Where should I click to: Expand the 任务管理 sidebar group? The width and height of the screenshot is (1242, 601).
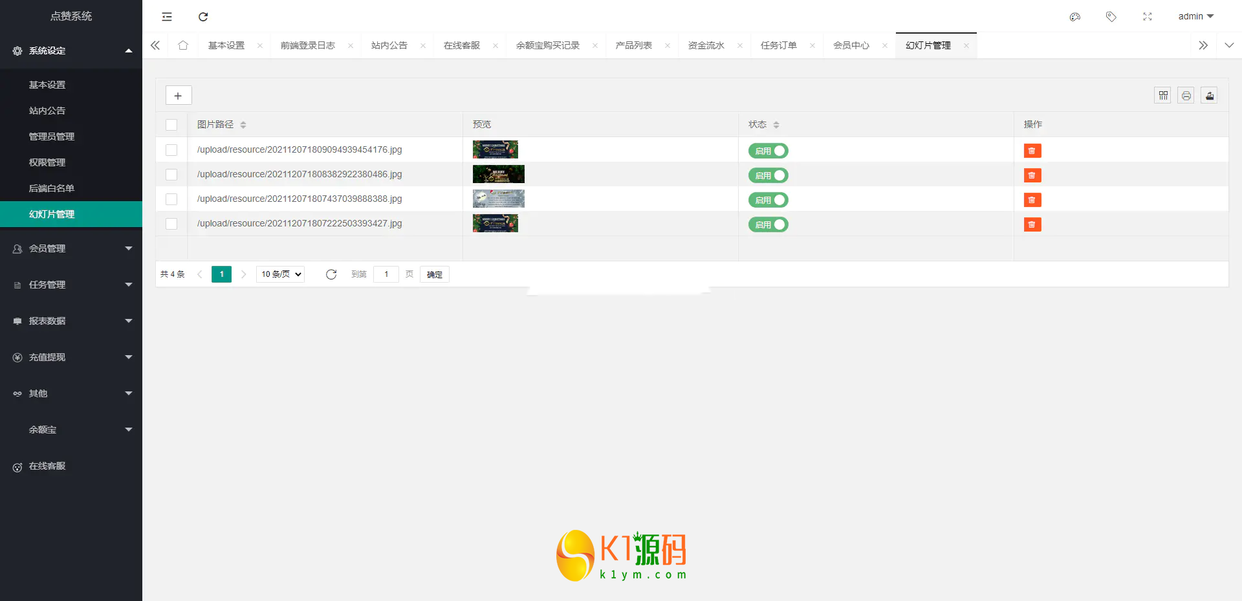(x=71, y=285)
